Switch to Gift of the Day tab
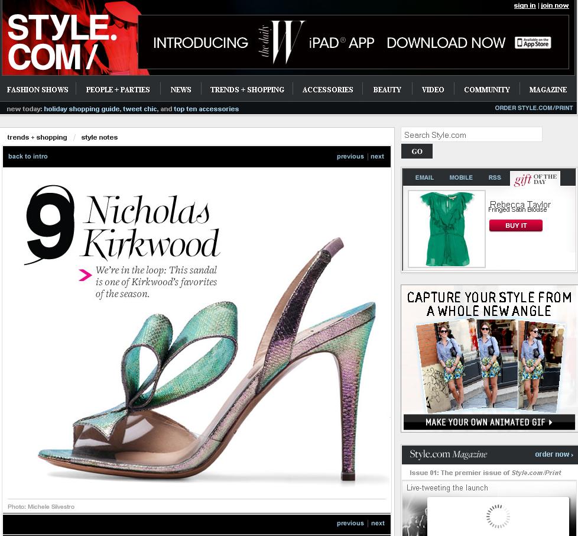 pyautogui.click(x=535, y=179)
